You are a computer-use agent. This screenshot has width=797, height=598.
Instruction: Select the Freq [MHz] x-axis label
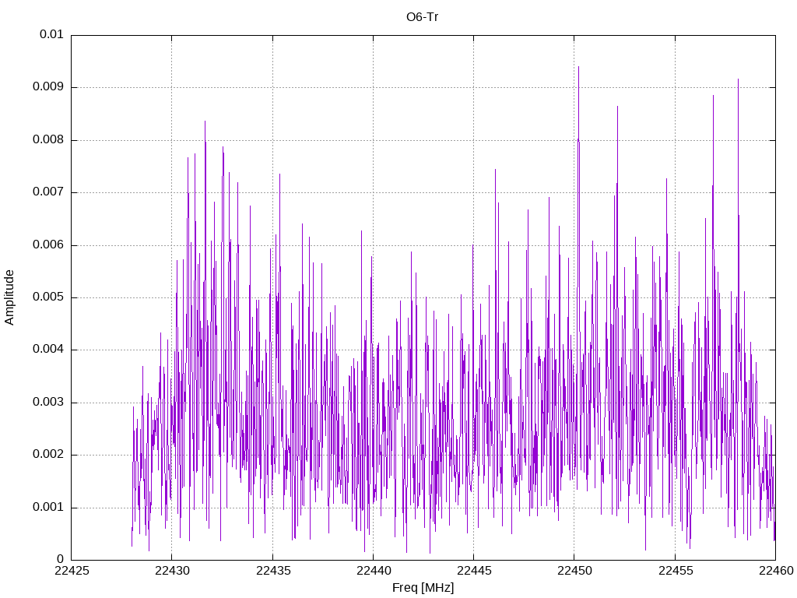(423, 588)
